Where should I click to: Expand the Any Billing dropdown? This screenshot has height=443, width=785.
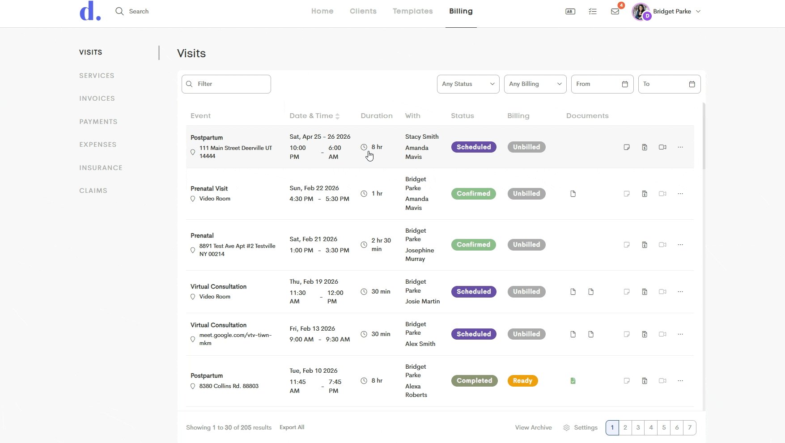(x=535, y=84)
